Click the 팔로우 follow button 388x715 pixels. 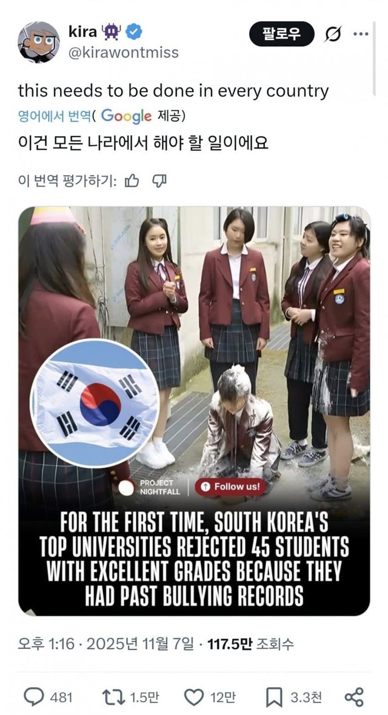point(282,34)
